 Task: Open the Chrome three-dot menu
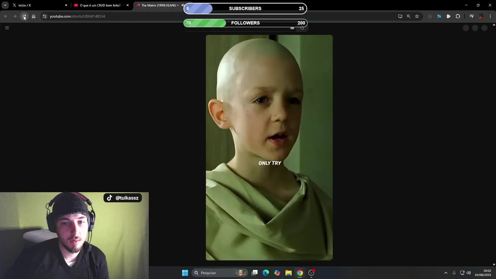490,16
